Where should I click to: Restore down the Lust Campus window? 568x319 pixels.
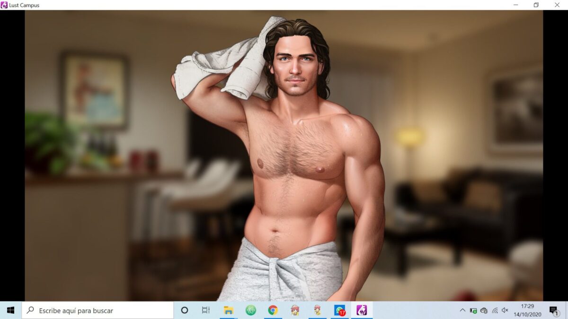click(536, 5)
